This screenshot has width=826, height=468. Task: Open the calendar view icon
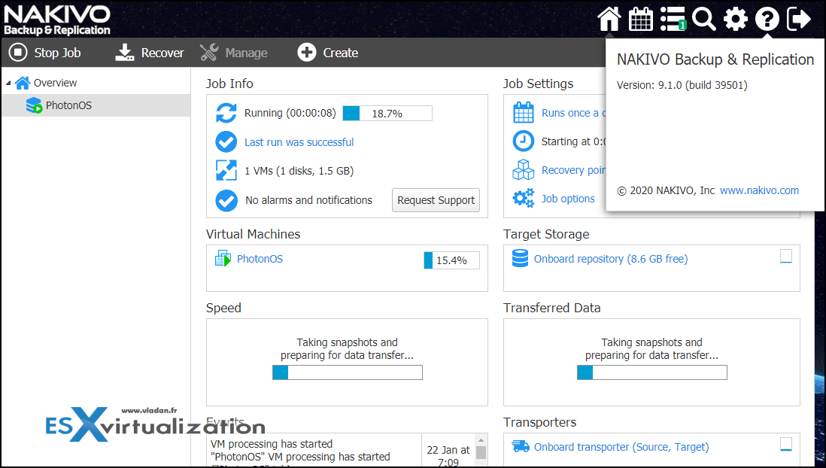641,19
